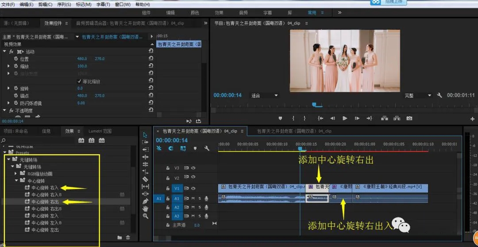Viewport: 478px width, 247px height.
Task: Click the New Custom Bin folder icon
Action: coord(119,238)
